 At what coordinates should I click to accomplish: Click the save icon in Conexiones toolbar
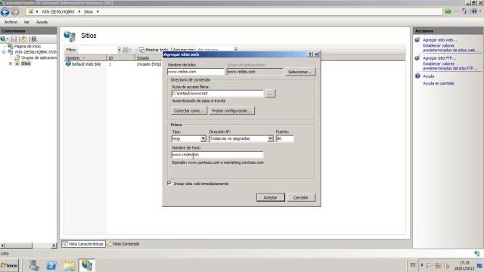point(14,39)
